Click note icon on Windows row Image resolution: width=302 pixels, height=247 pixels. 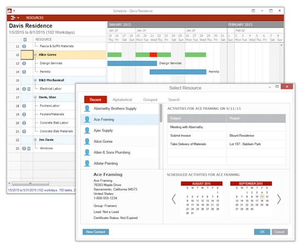pos(29,148)
